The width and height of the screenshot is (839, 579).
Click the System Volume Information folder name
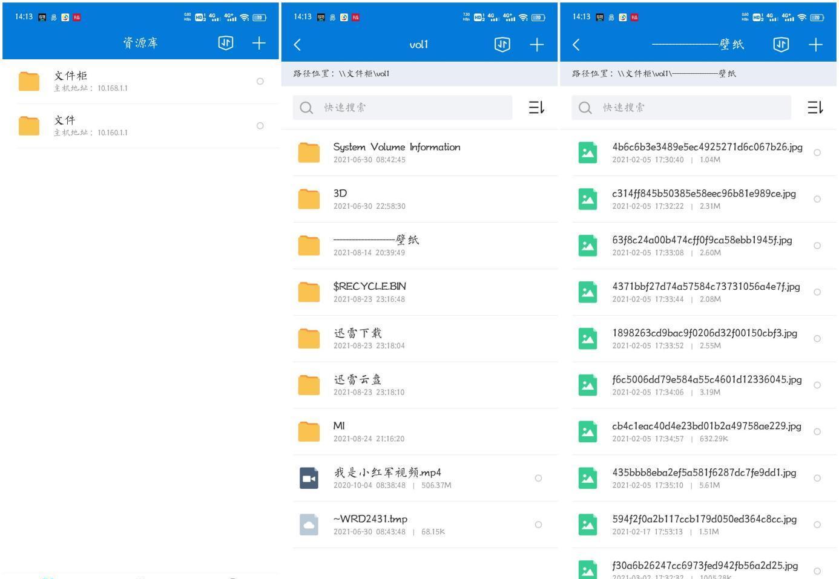pos(397,147)
